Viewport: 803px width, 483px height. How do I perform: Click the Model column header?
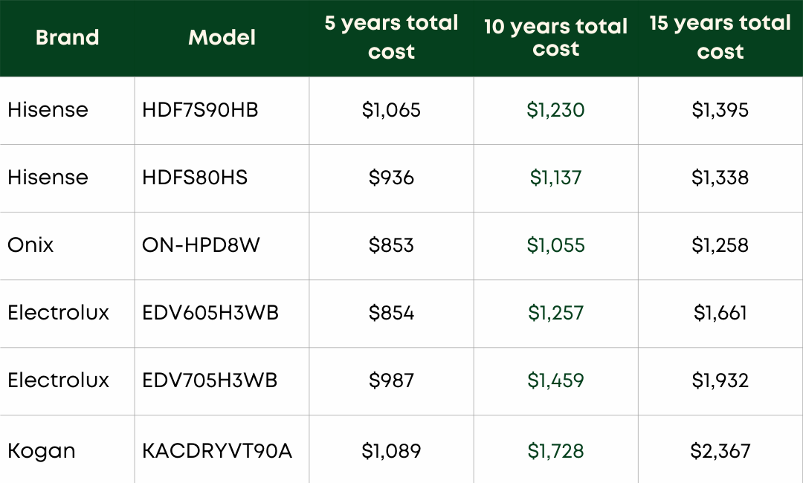(x=222, y=37)
